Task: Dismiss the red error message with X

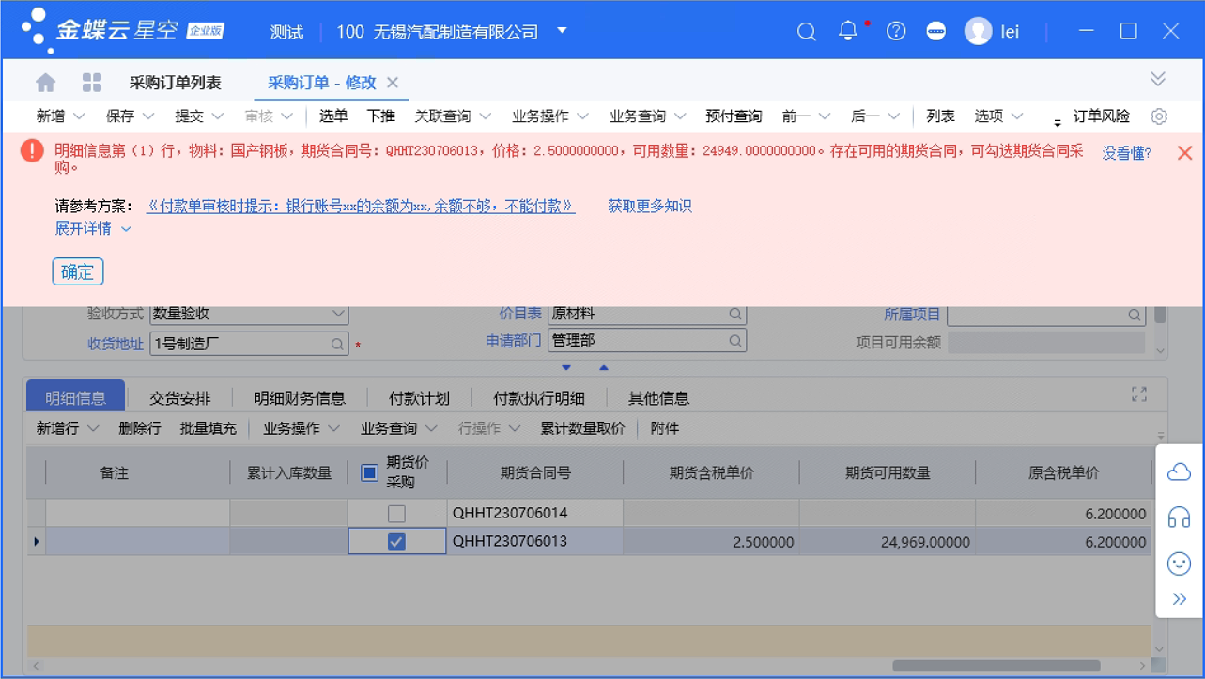Action: pos(1184,153)
